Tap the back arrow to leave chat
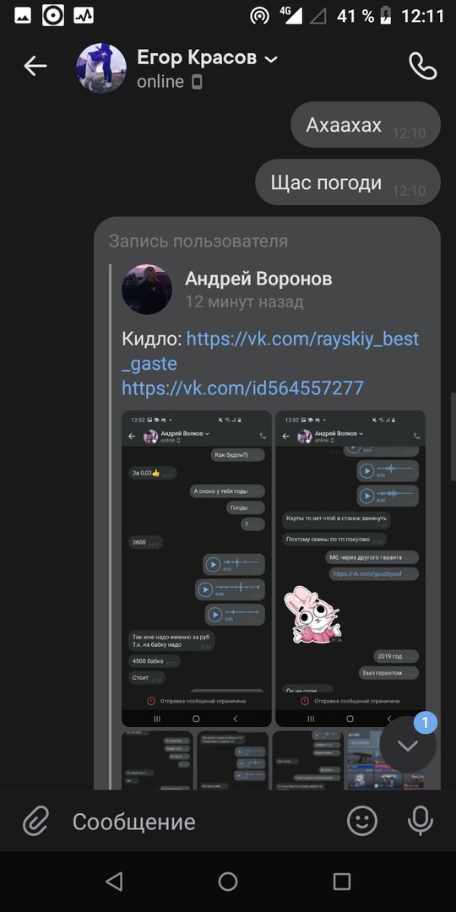This screenshot has width=456, height=912. pos(35,67)
